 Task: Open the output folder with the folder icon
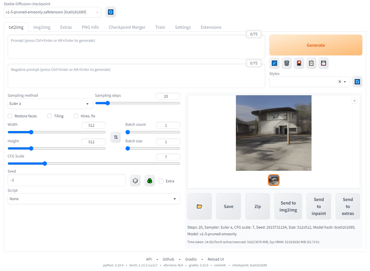tap(200, 206)
